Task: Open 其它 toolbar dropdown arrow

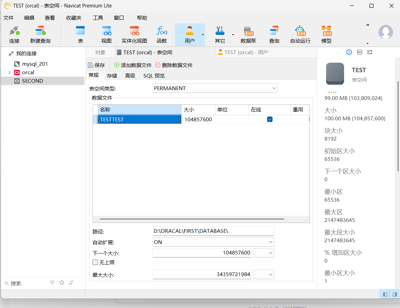Action: 233,35
